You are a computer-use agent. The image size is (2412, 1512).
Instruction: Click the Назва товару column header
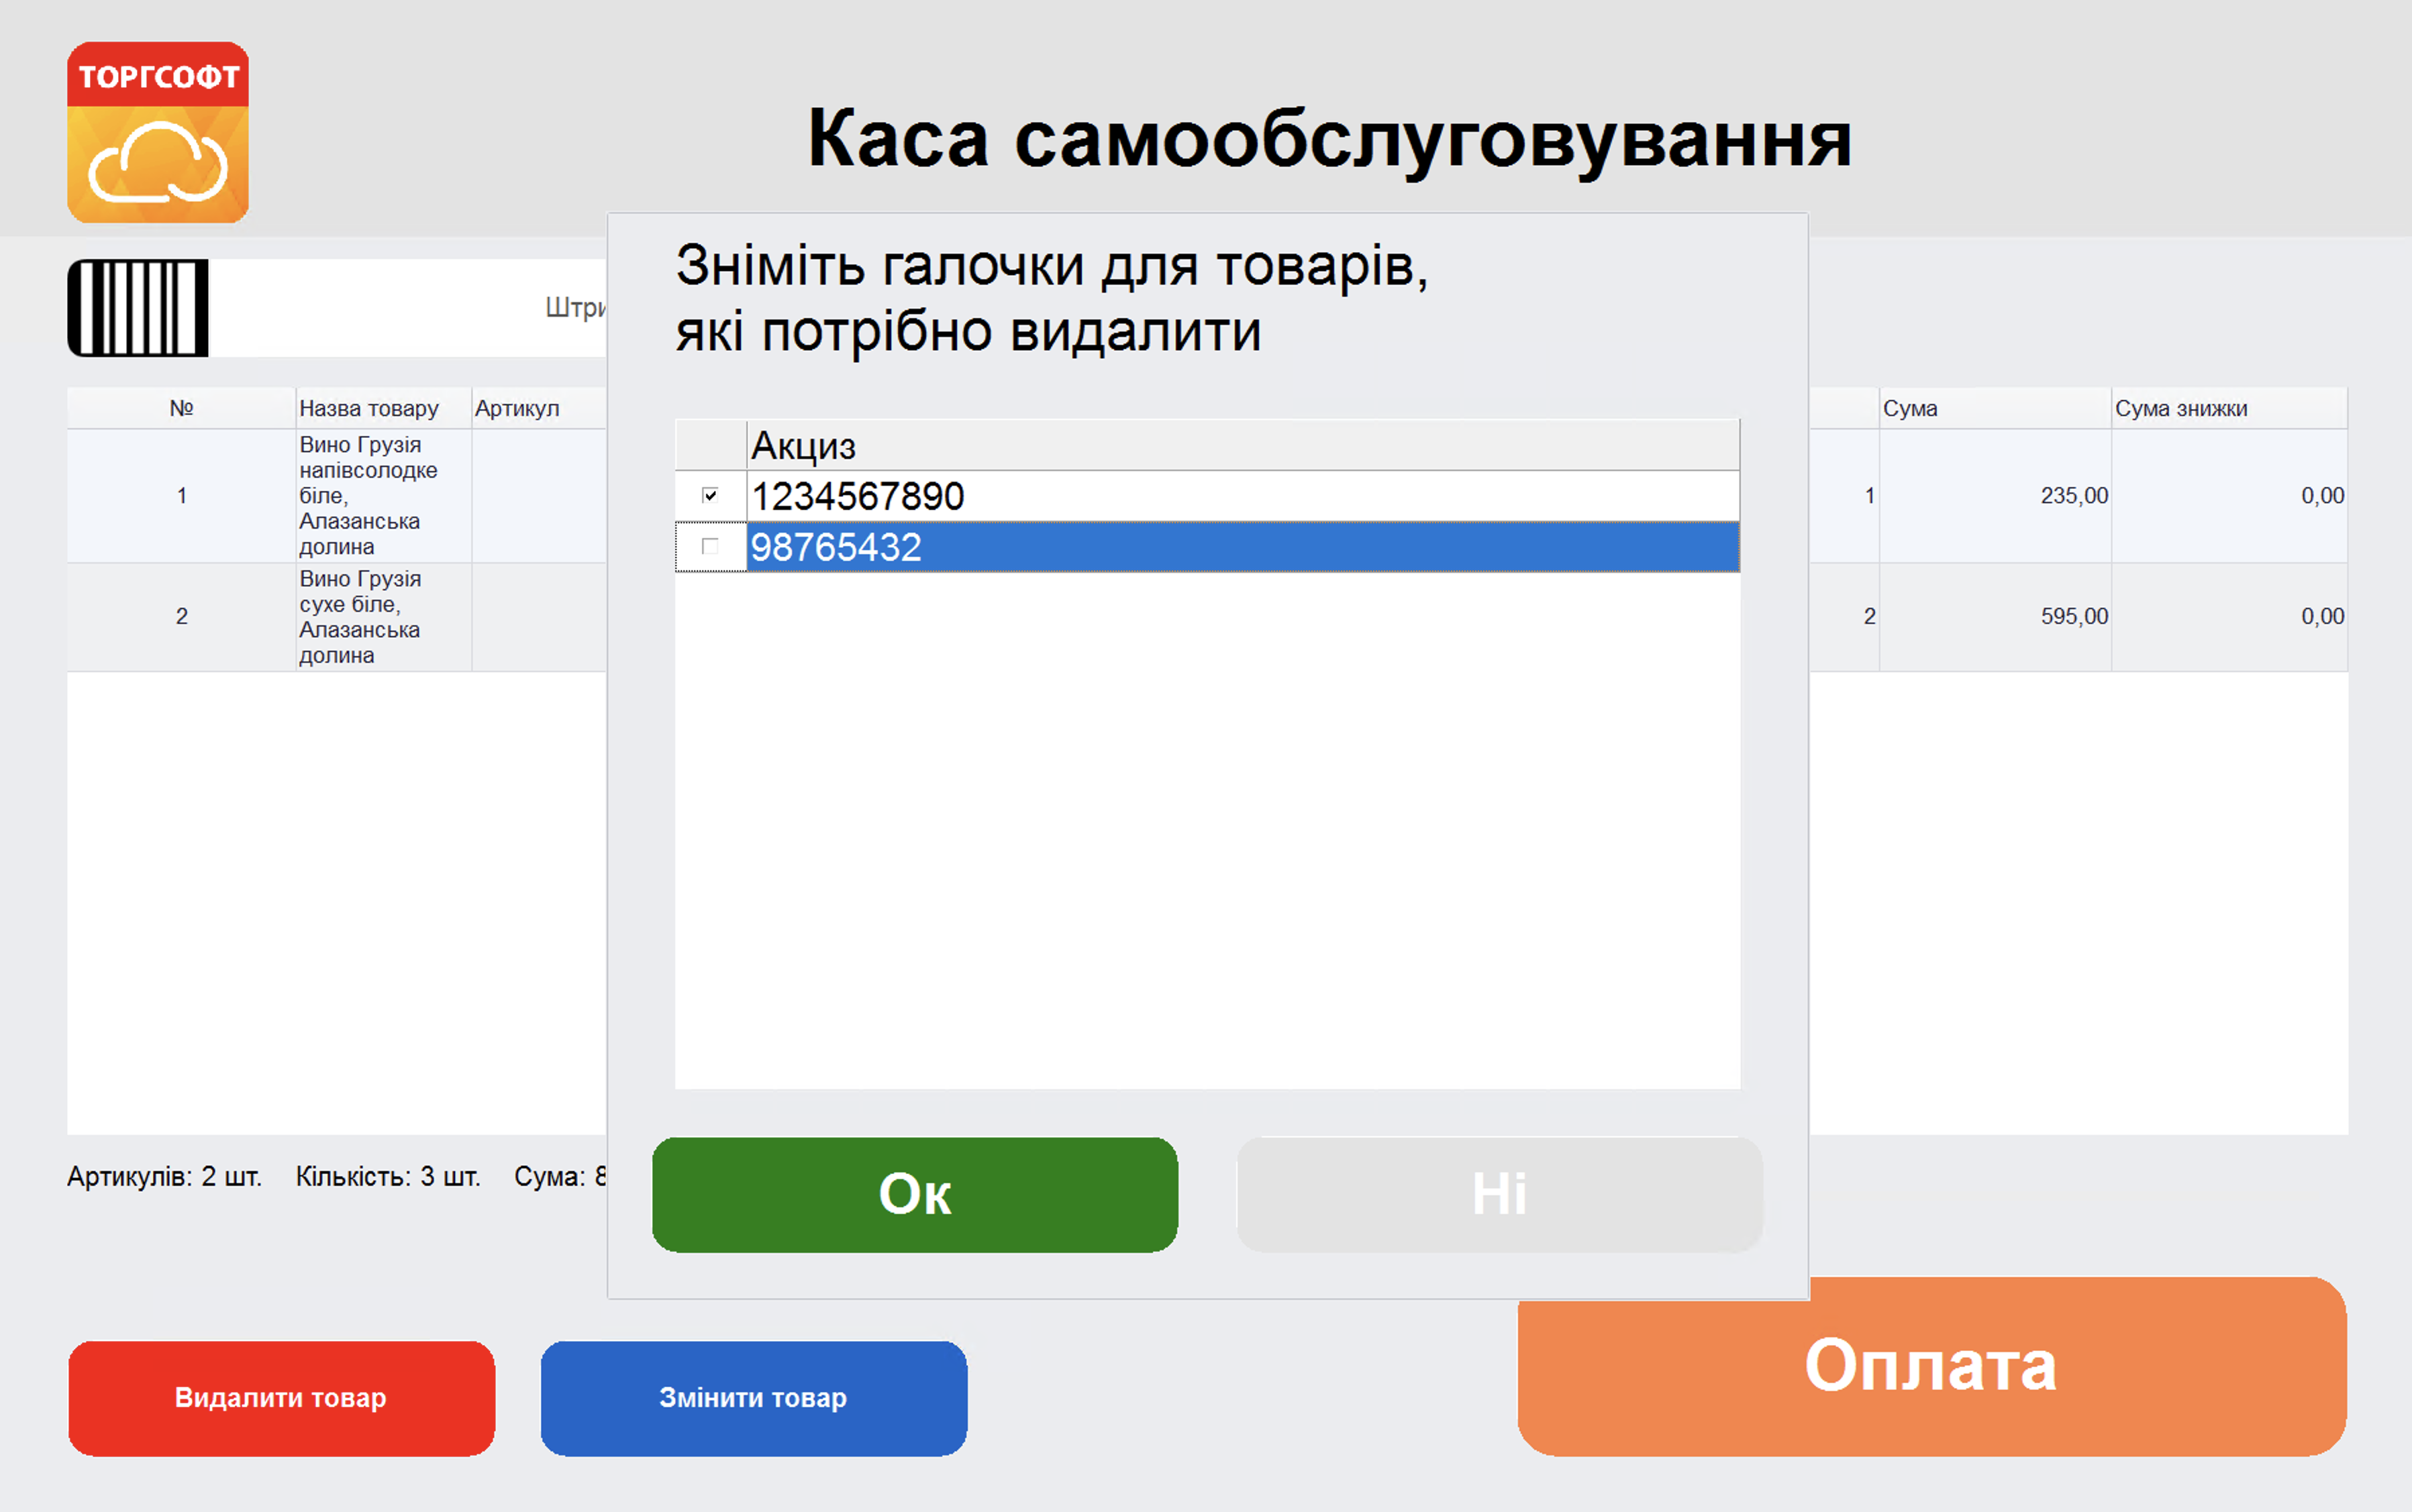[x=368, y=407]
